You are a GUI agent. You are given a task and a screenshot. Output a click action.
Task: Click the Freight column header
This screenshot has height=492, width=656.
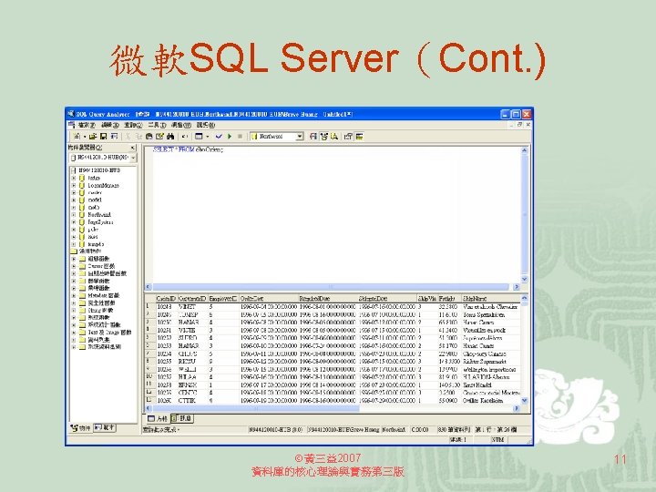[x=449, y=299]
